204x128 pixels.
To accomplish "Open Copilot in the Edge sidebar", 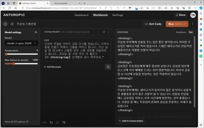I will click(201, 8).
